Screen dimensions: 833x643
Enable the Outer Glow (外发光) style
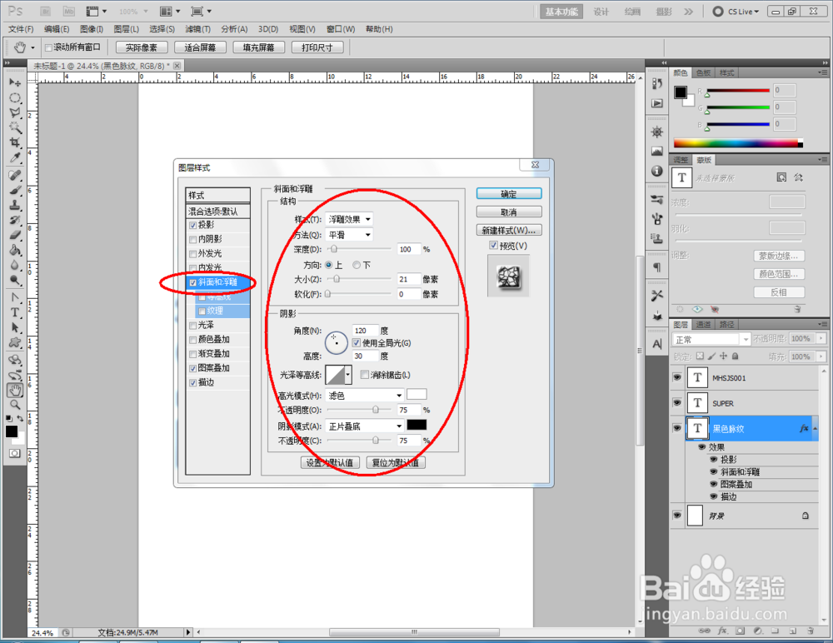193,254
